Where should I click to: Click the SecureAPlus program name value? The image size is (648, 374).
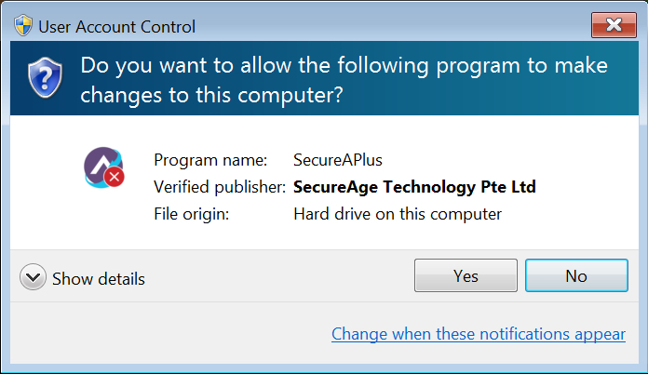click(338, 160)
